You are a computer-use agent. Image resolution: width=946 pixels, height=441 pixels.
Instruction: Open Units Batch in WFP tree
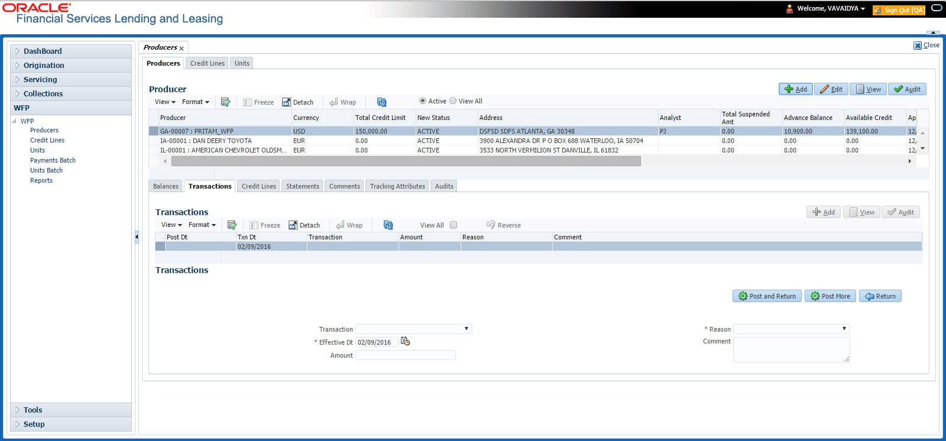[46, 170]
